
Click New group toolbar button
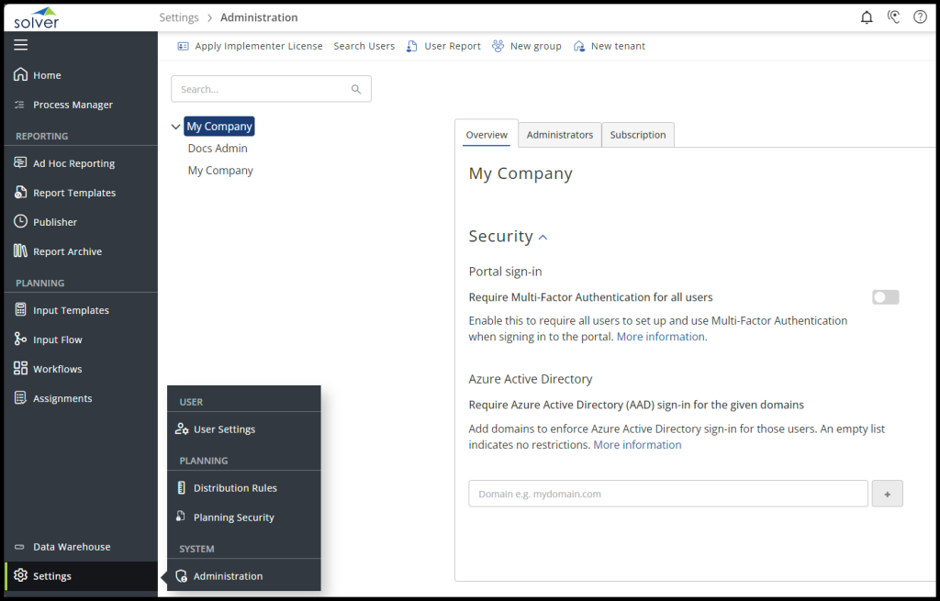coord(527,46)
